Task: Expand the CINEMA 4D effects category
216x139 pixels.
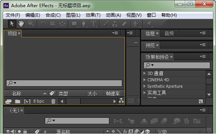Action: (145, 80)
